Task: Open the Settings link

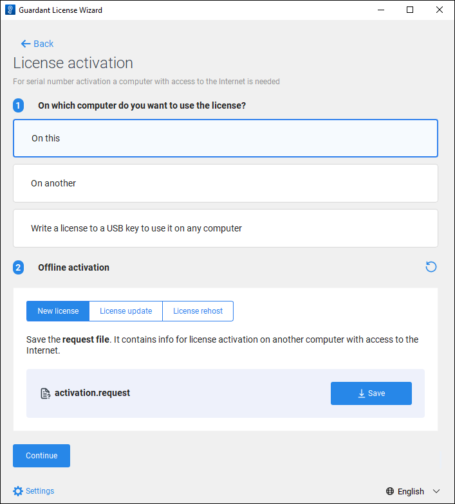Action: (x=40, y=491)
